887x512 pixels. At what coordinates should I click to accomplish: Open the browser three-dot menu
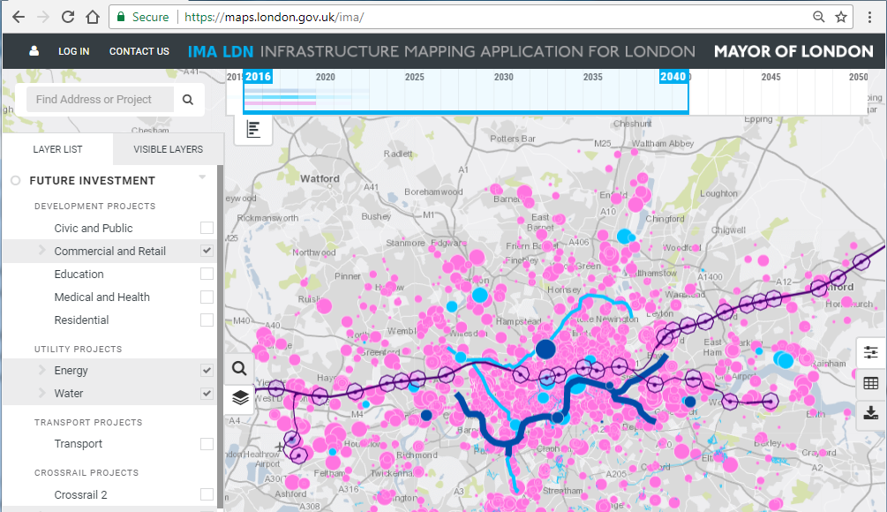click(x=870, y=17)
